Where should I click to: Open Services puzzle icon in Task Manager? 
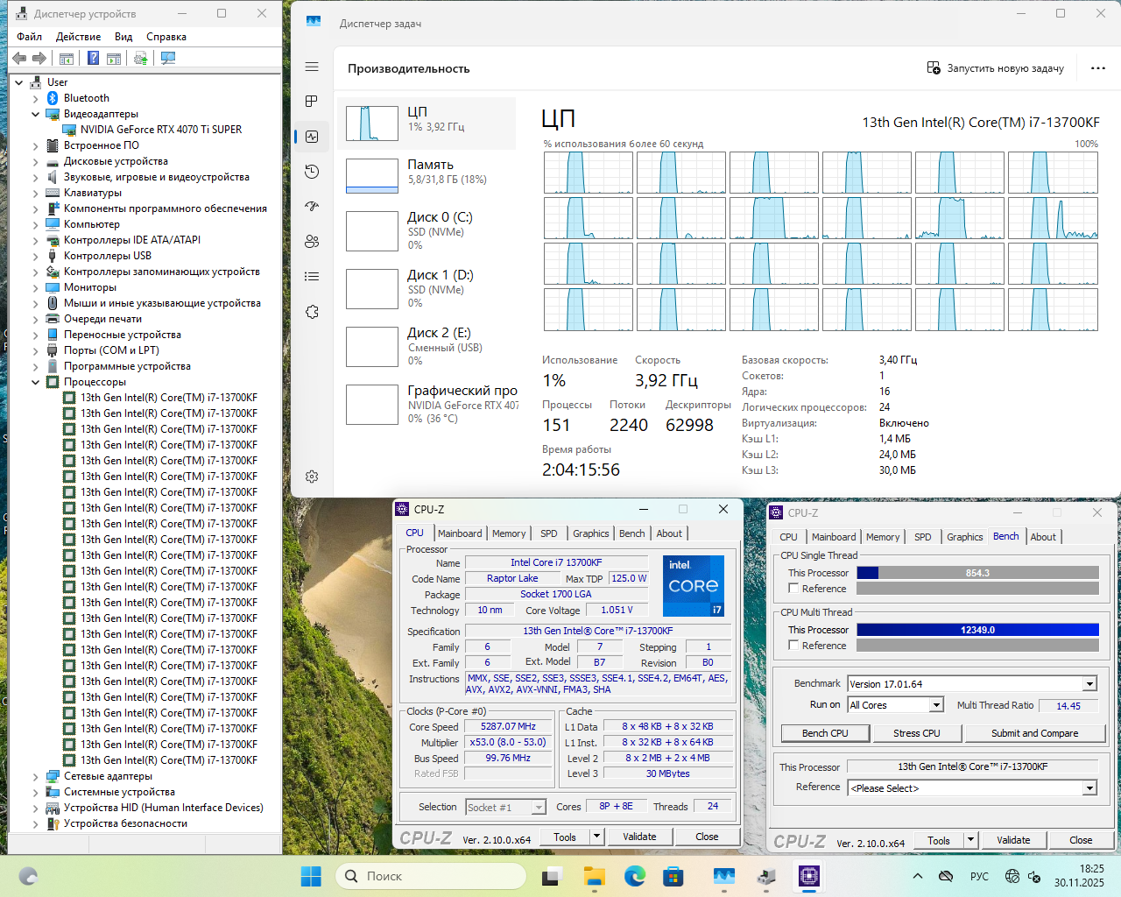coord(312,312)
